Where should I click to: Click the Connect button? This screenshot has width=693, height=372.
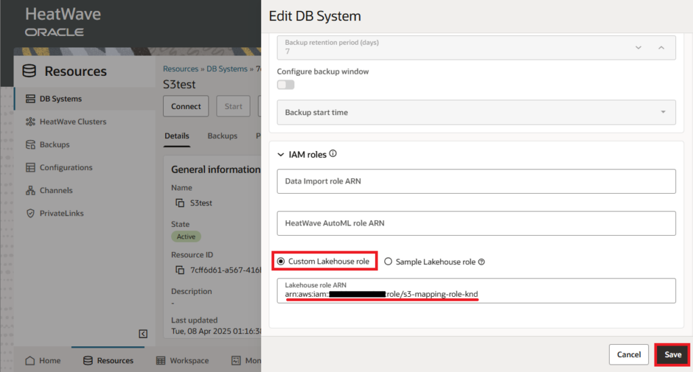coord(185,106)
